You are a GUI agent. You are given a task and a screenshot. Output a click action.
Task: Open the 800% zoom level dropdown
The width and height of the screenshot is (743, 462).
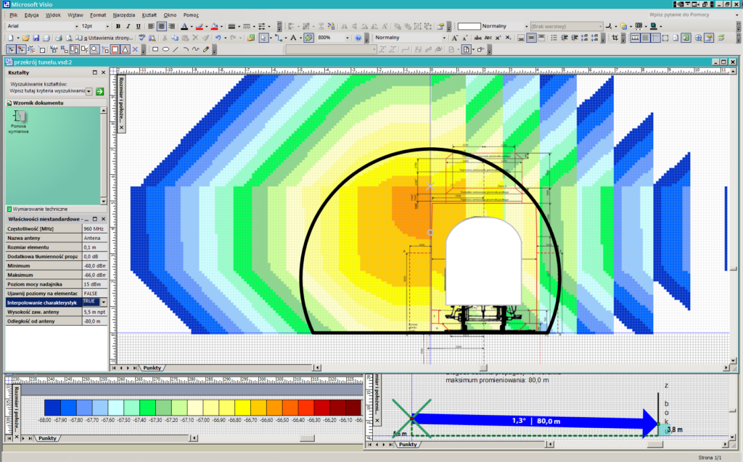coord(347,38)
